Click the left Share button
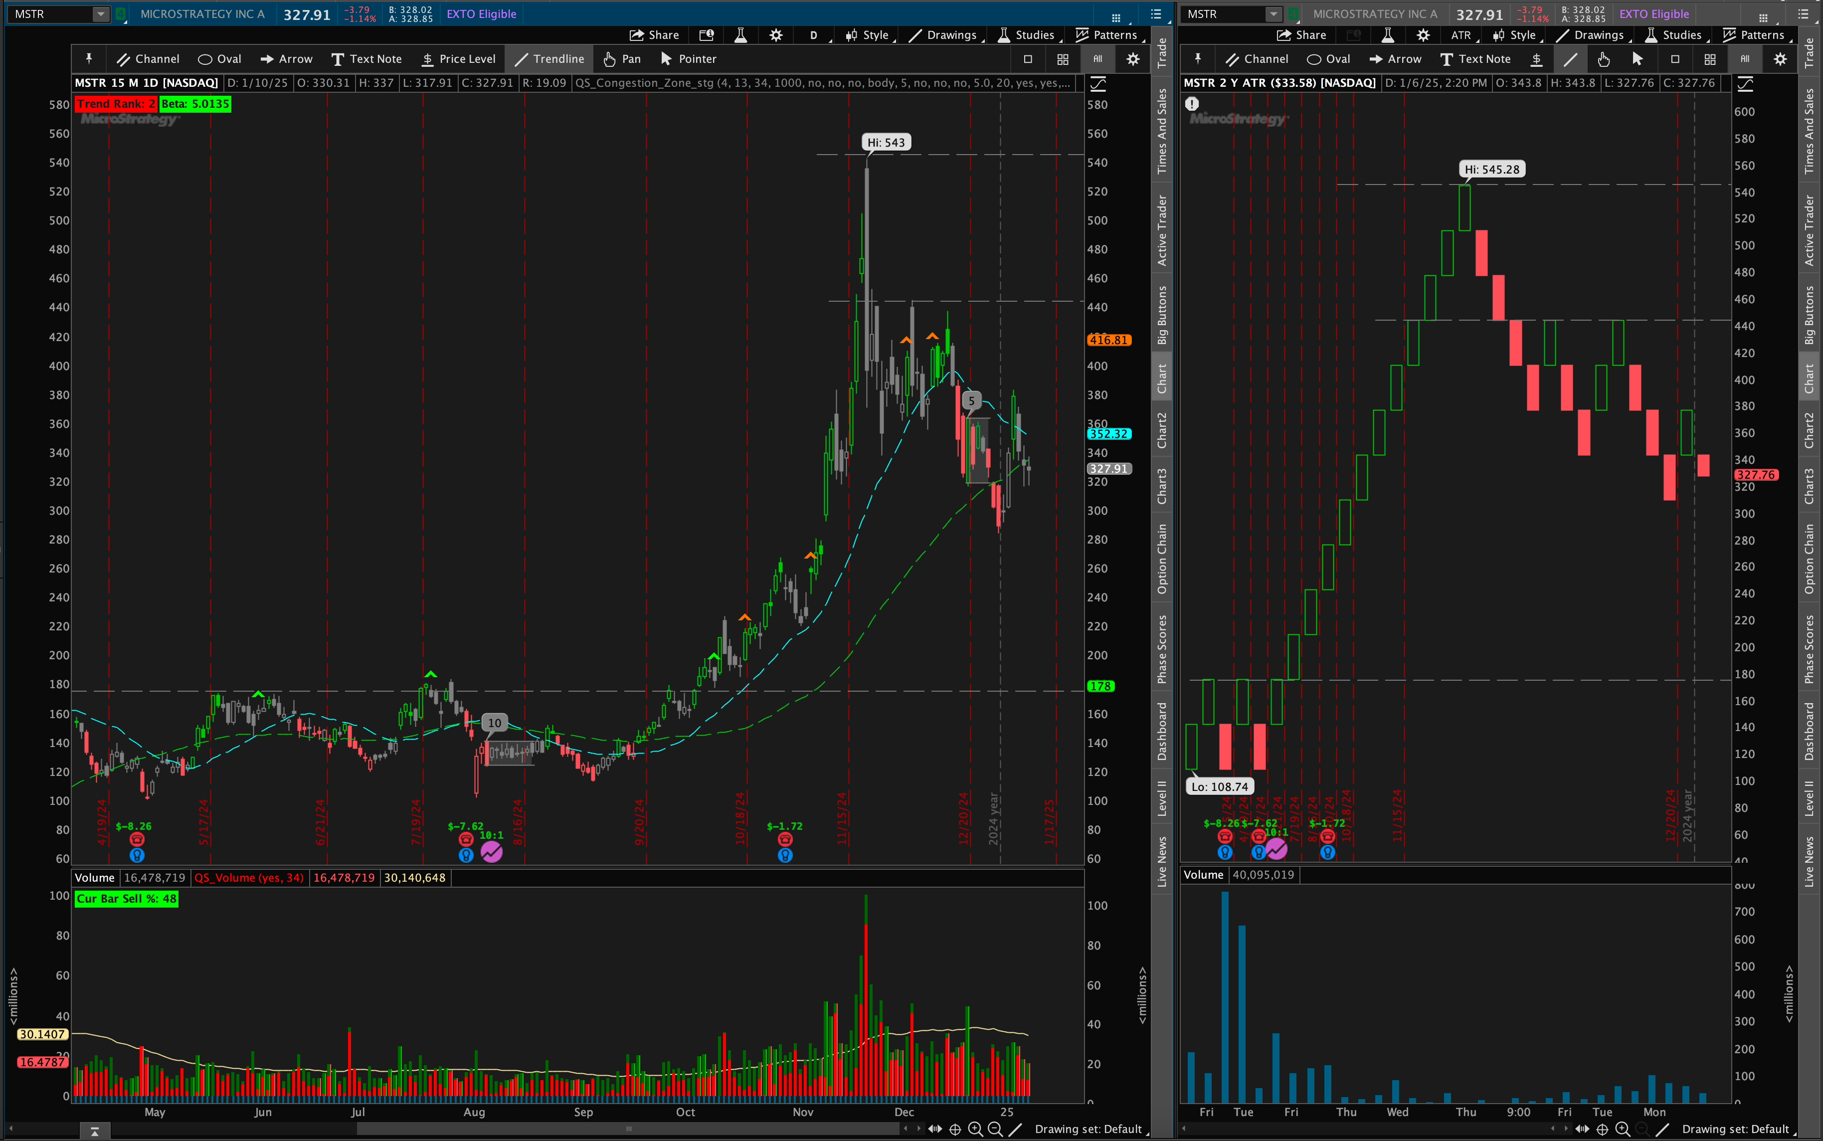The width and height of the screenshot is (1823, 1141). tap(654, 35)
